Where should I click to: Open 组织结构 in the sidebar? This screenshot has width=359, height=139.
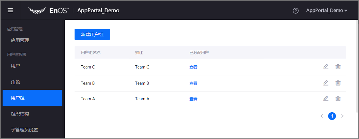click(20, 114)
